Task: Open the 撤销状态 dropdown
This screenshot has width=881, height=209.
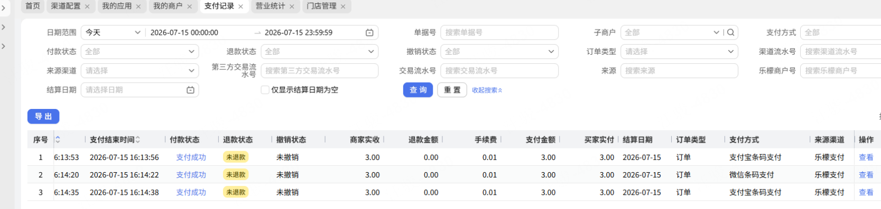Action: 499,52
